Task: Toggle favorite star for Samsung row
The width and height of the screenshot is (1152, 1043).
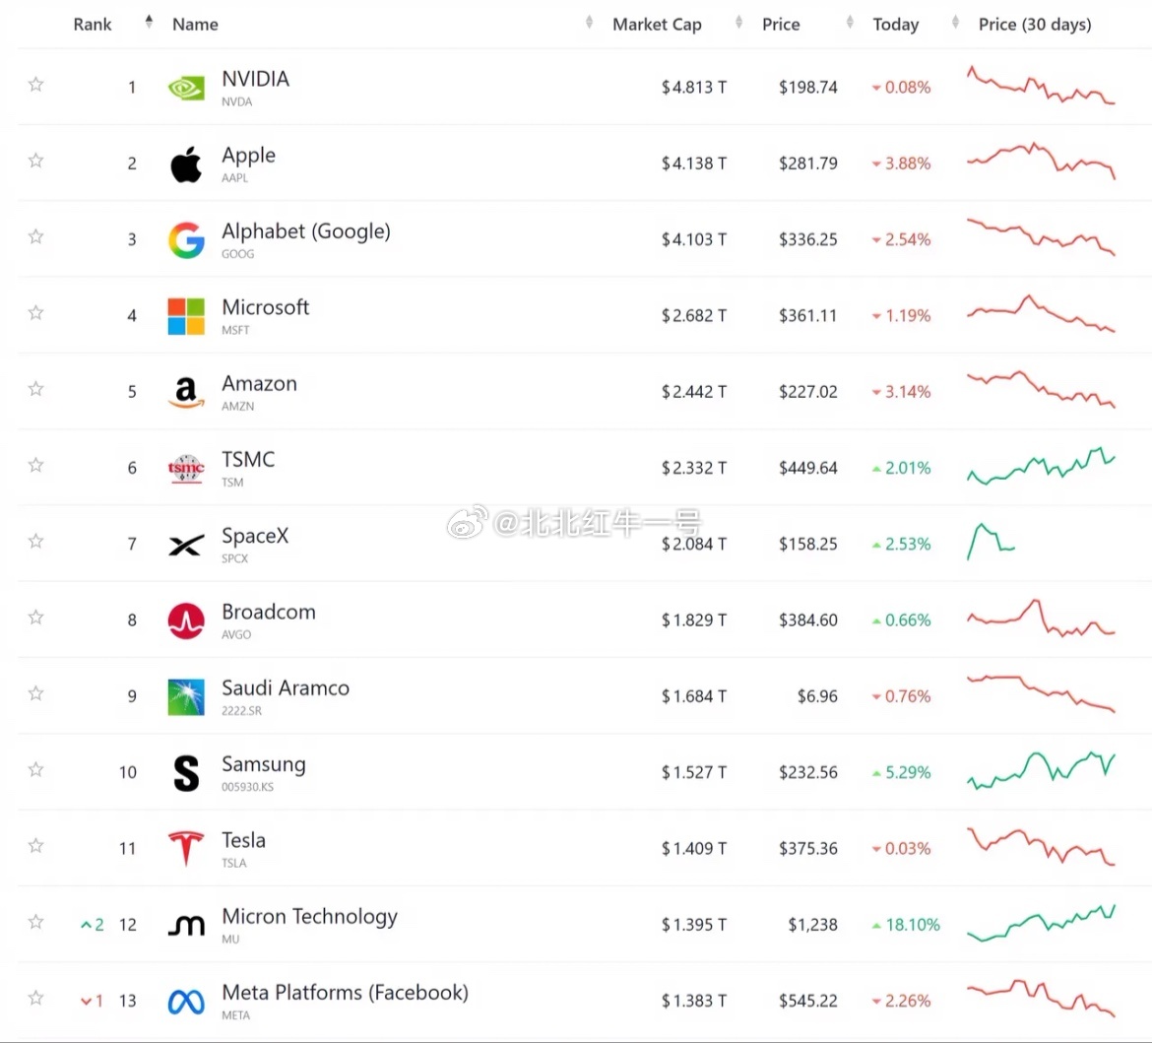Action: tap(35, 769)
